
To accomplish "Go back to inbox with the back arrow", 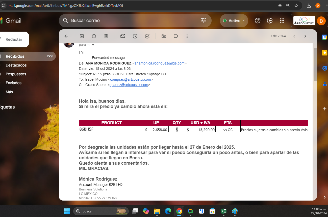I will [66, 36].
